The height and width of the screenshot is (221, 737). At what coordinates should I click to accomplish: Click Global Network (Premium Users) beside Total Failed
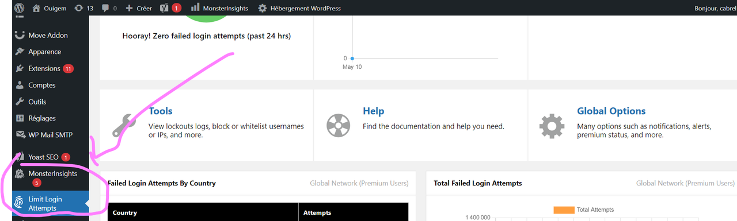coord(685,183)
